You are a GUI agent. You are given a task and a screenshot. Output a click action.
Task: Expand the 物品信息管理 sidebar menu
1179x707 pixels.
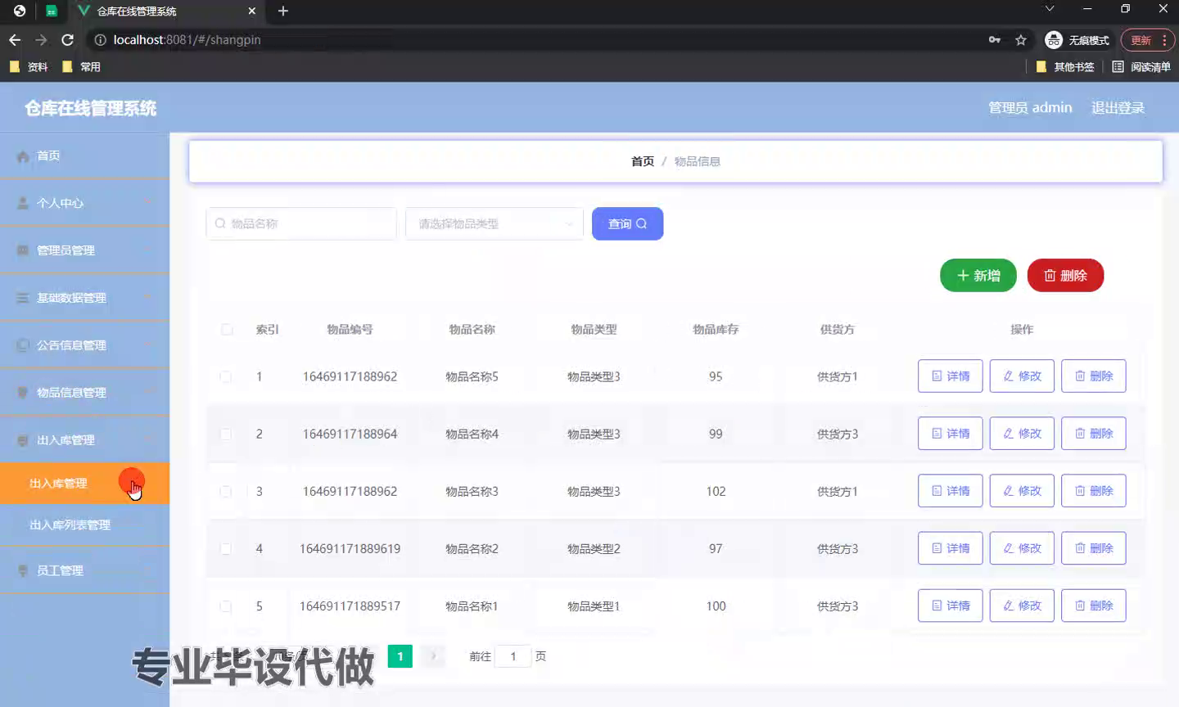tap(84, 393)
